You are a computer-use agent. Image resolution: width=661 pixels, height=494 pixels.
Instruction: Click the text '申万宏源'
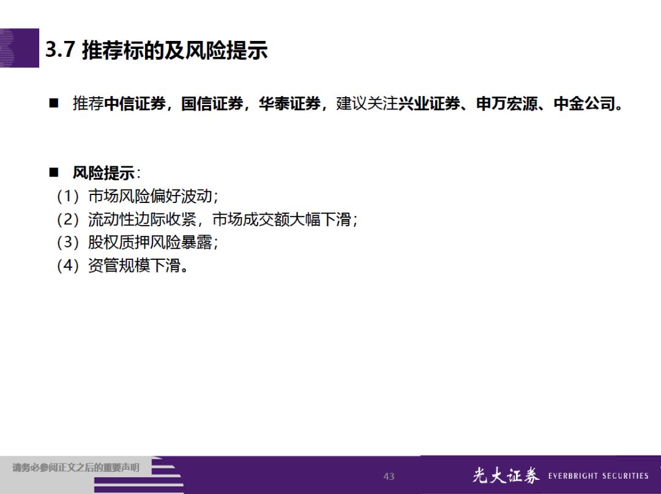click(x=507, y=103)
